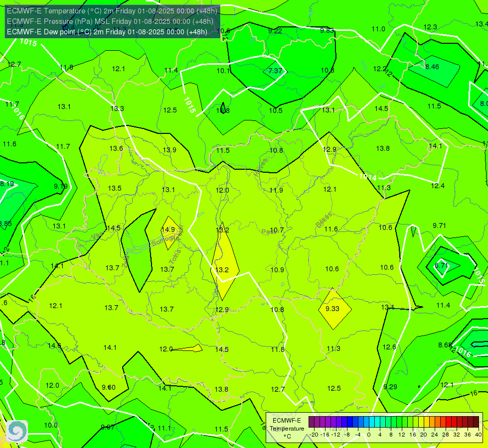
Task: Click the 9.19 value at left
Action: tap(61, 186)
